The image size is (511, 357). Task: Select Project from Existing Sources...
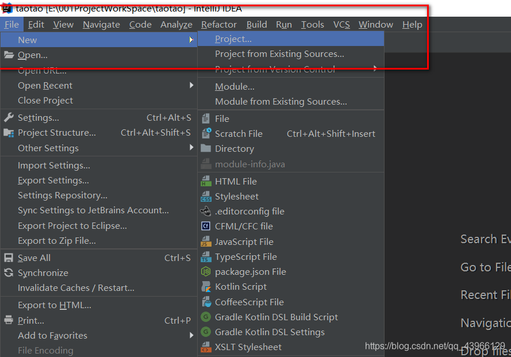291,54
